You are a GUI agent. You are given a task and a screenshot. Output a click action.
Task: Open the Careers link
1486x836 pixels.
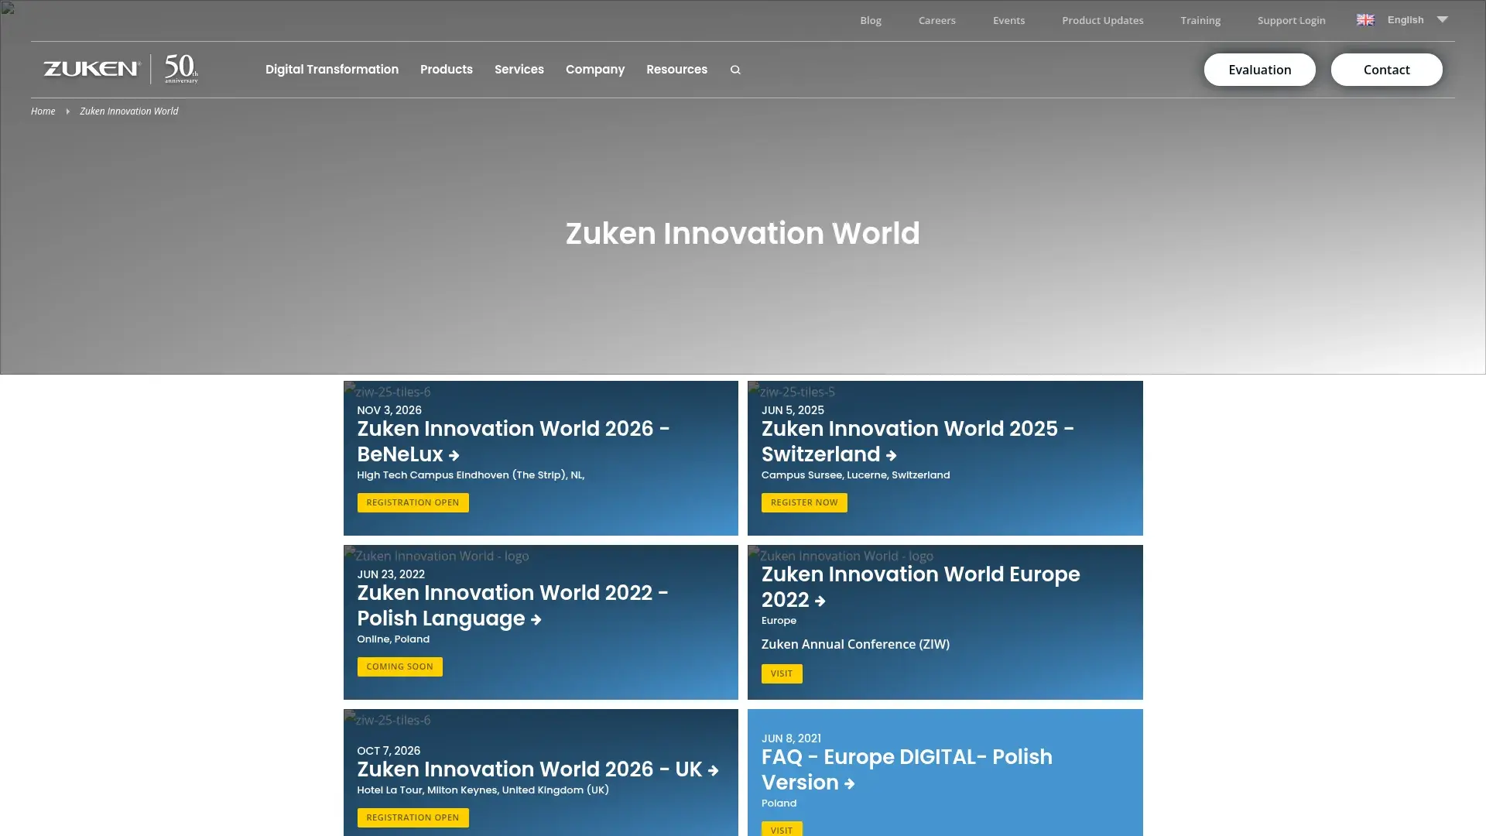pos(937,20)
